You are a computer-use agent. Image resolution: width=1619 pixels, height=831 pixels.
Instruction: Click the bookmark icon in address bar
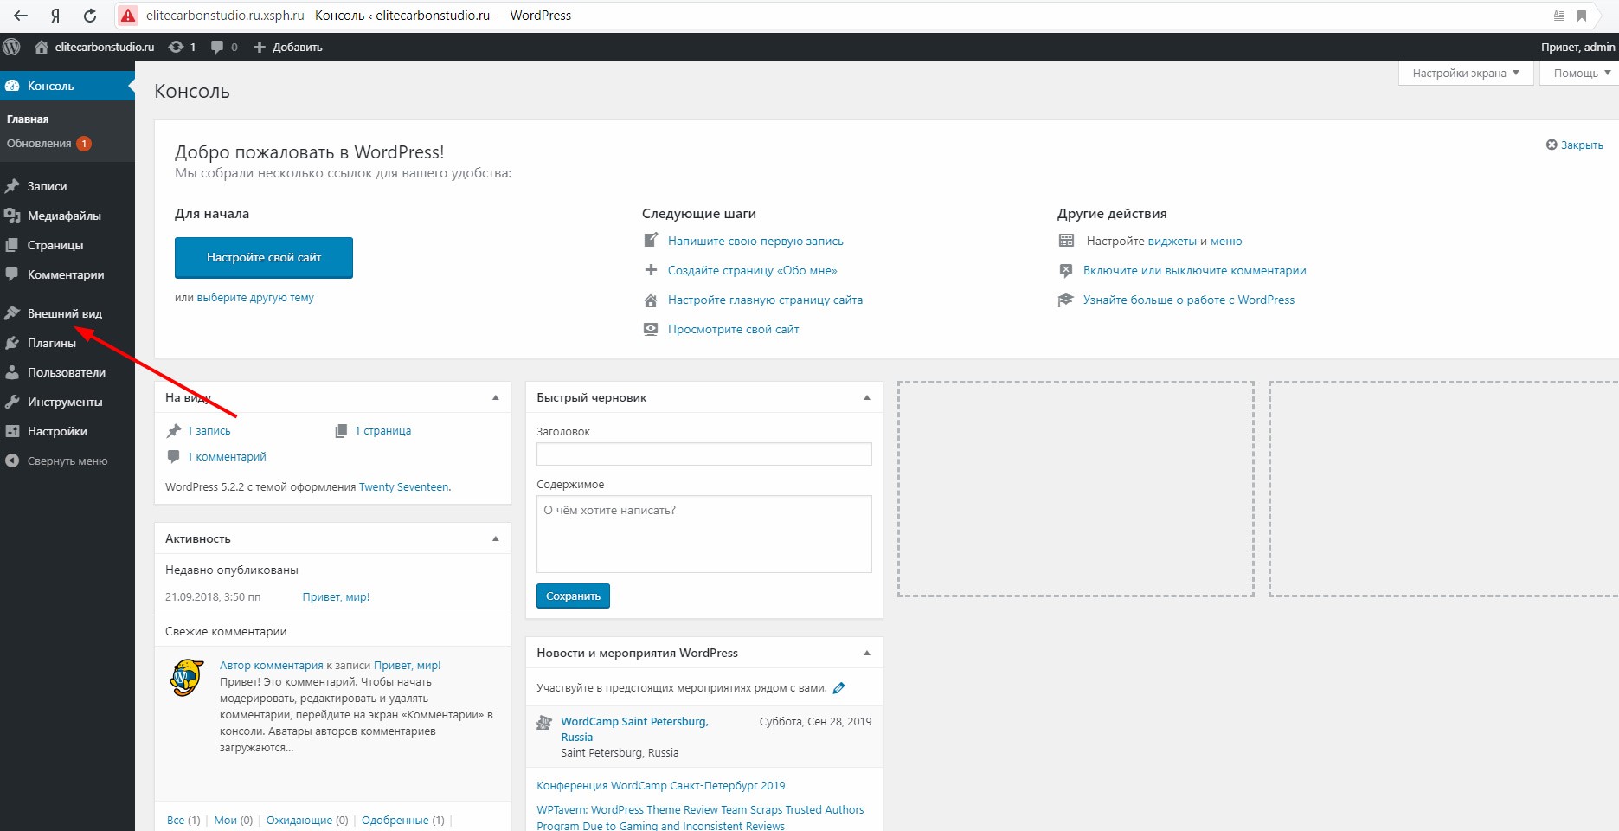pos(1581,16)
